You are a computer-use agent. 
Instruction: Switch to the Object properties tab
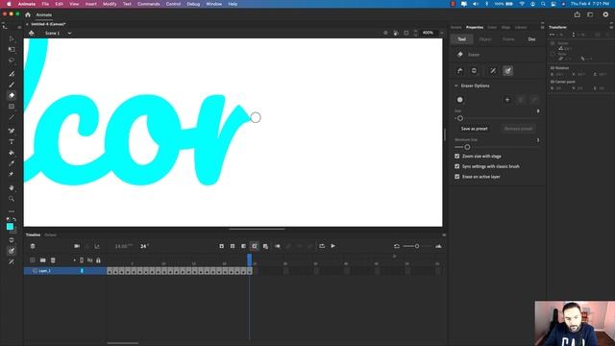point(485,39)
